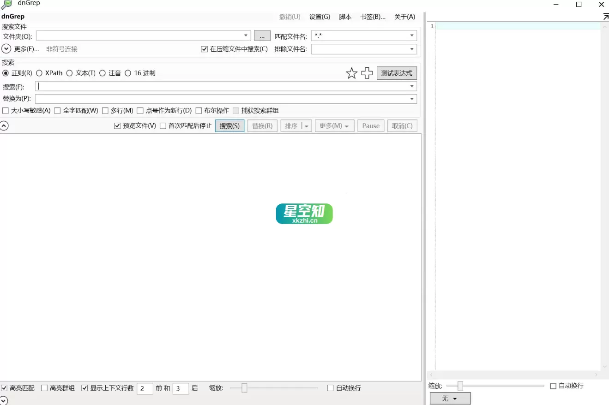Image resolution: width=609 pixels, height=405 pixels.
Task: Click the star icon to bookmark the search
Action: pos(351,73)
